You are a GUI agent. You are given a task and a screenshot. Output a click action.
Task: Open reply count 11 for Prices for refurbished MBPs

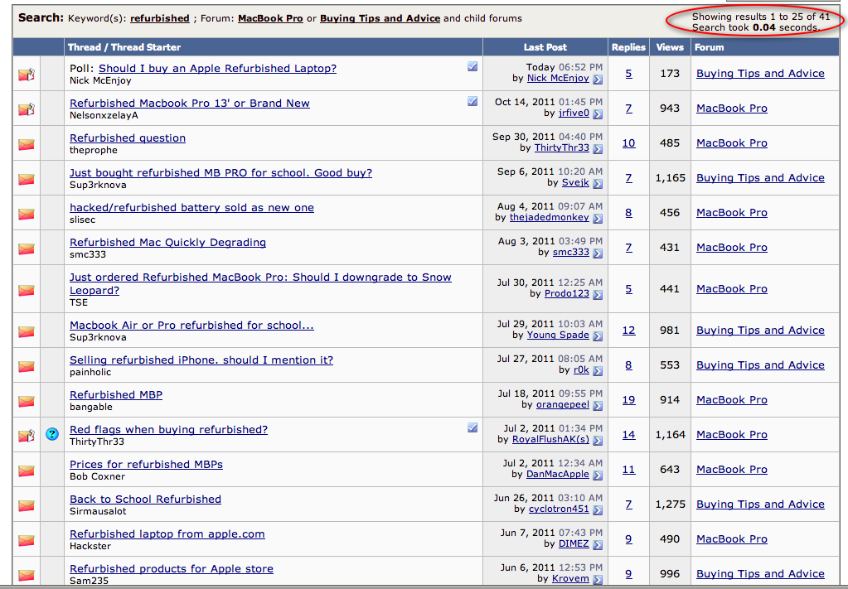pyautogui.click(x=628, y=470)
